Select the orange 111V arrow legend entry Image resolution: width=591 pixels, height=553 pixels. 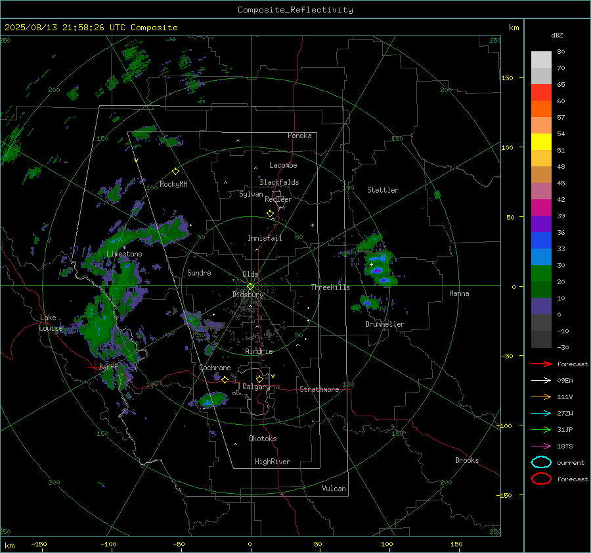click(x=541, y=397)
